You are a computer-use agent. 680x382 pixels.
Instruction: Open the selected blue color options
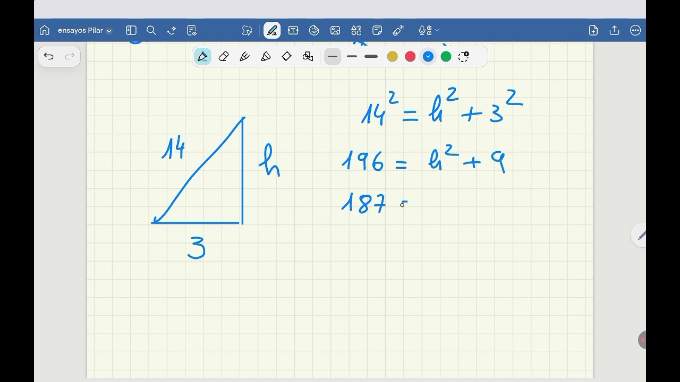click(428, 56)
